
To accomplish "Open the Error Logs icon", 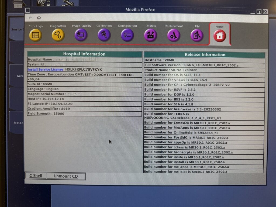I will pos(35,35).
